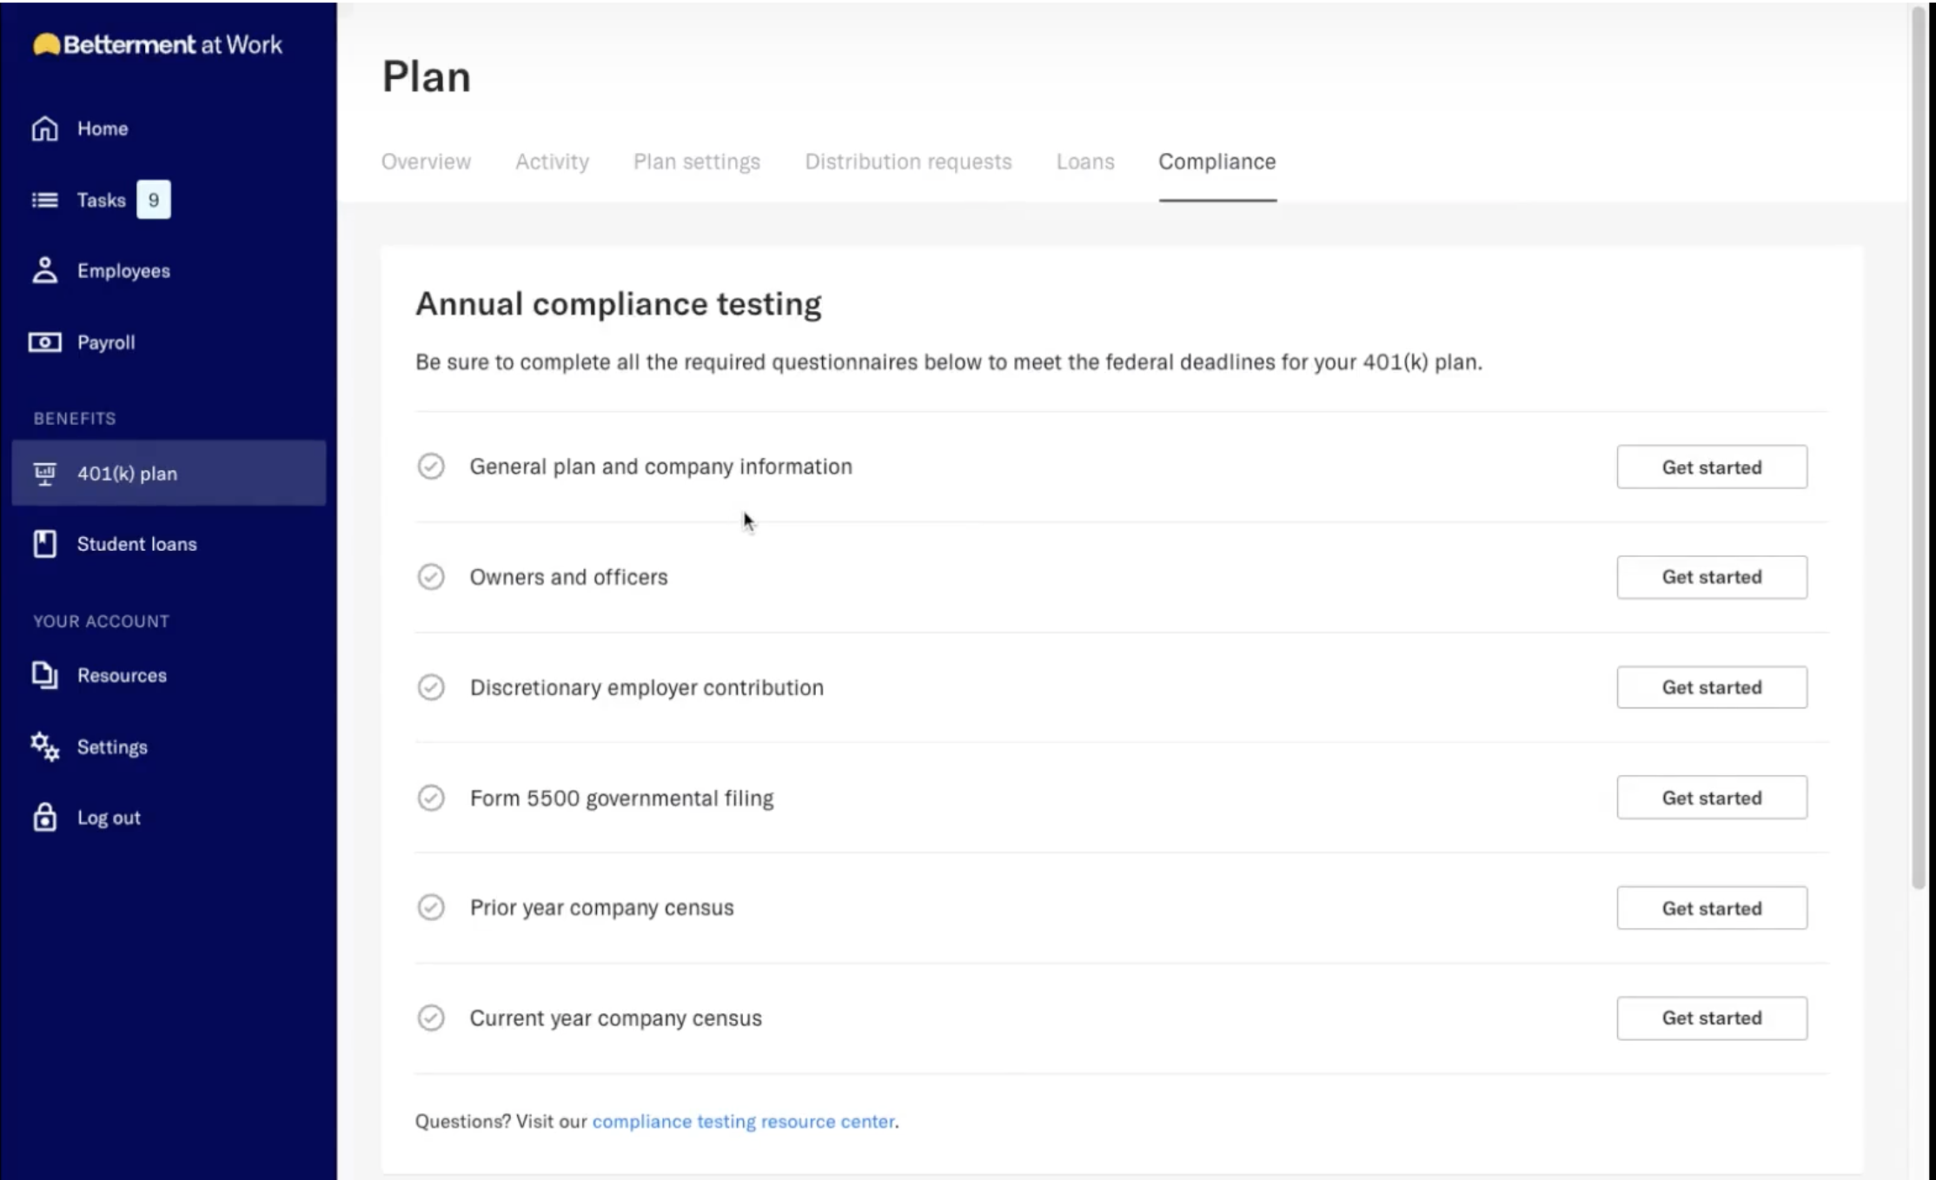
Task: Click Get started for Current year company census
Action: 1711,1018
